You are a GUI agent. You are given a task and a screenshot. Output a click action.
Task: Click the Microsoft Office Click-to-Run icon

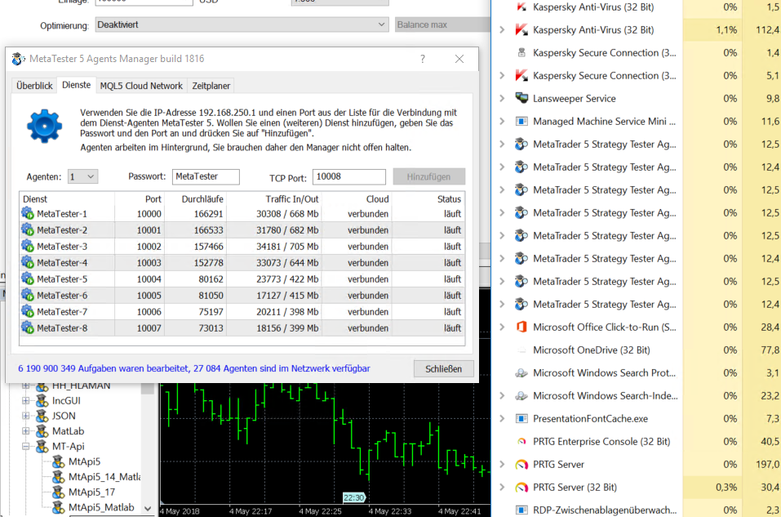pos(521,327)
